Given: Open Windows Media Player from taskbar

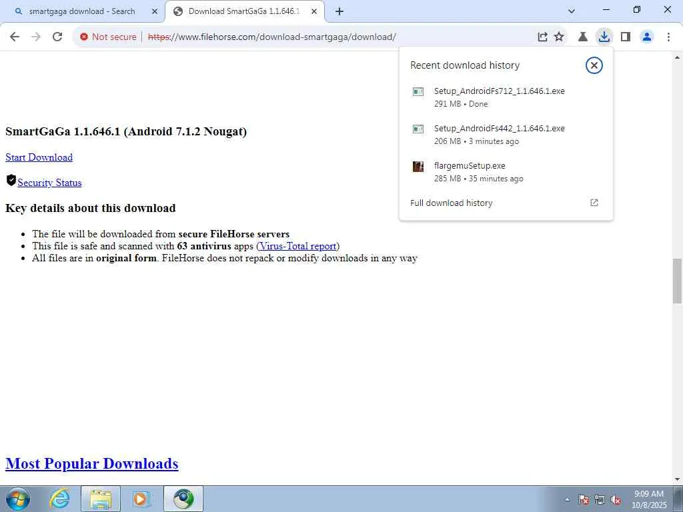Looking at the screenshot, I should coord(141,499).
